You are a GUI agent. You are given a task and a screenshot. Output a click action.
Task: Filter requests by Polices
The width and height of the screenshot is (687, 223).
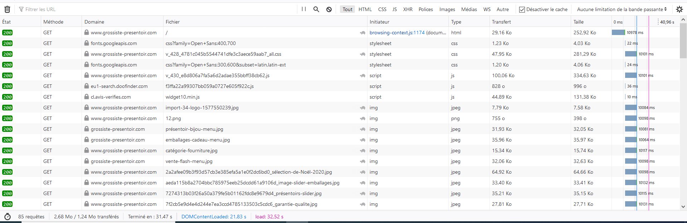[x=426, y=9]
